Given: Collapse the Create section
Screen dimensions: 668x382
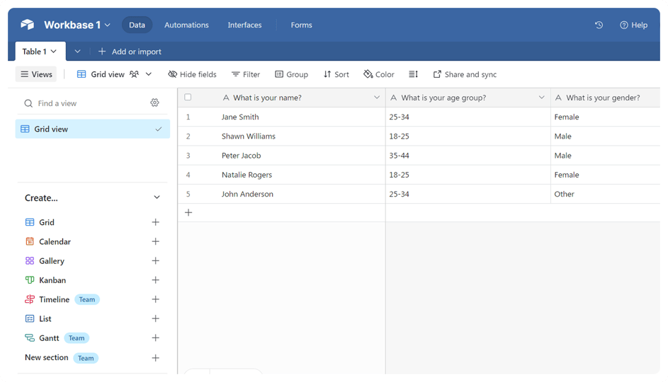Looking at the screenshot, I should [157, 198].
